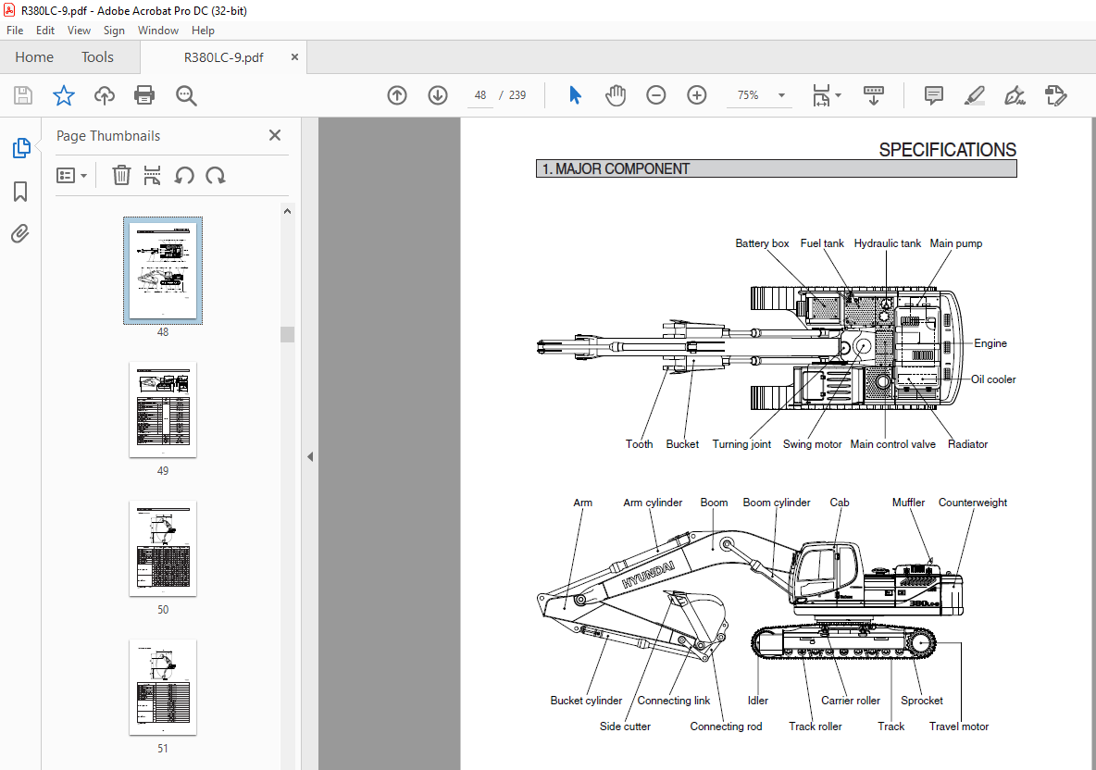This screenshot has width=1096, height=770.
Task: Add a comment note icon
Action: pos(934,95)
